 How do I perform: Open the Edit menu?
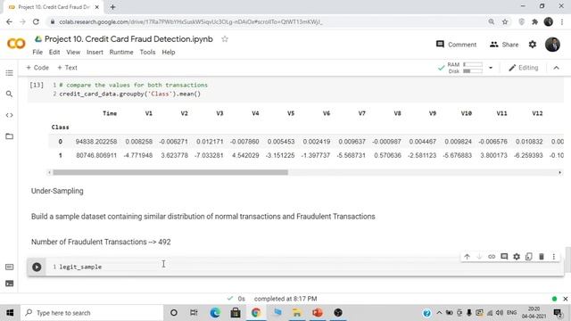click(x=54, y=52)
